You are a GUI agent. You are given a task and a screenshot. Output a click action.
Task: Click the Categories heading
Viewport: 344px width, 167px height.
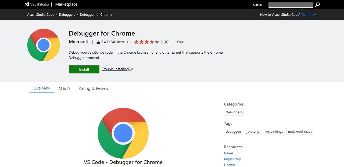coord(234,104)
